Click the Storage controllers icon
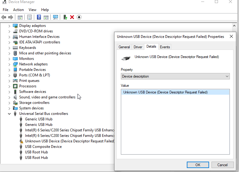239x172 pixels. coord(15,103)
